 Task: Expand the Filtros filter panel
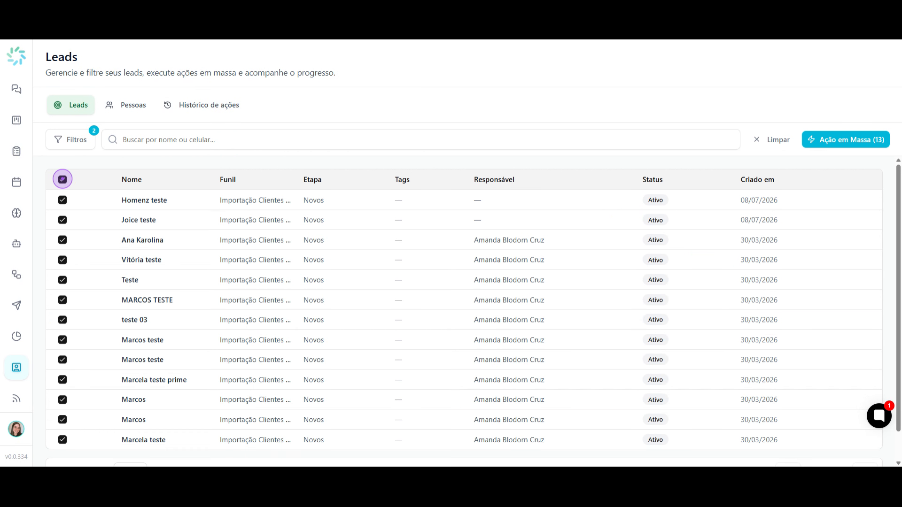click(x=70, y=139)
